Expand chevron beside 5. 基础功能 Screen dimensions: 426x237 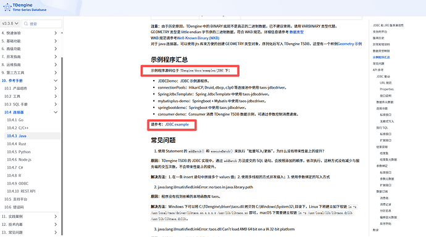pos(56,41)
